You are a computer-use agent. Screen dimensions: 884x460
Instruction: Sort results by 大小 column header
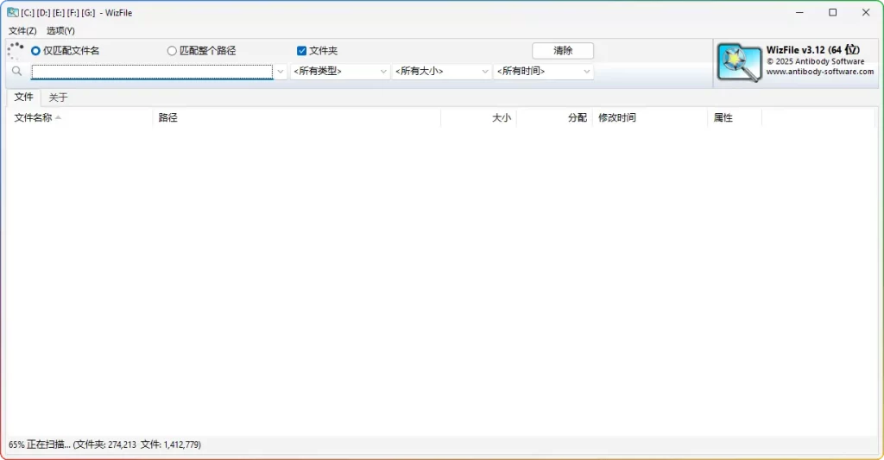(501, 117)
